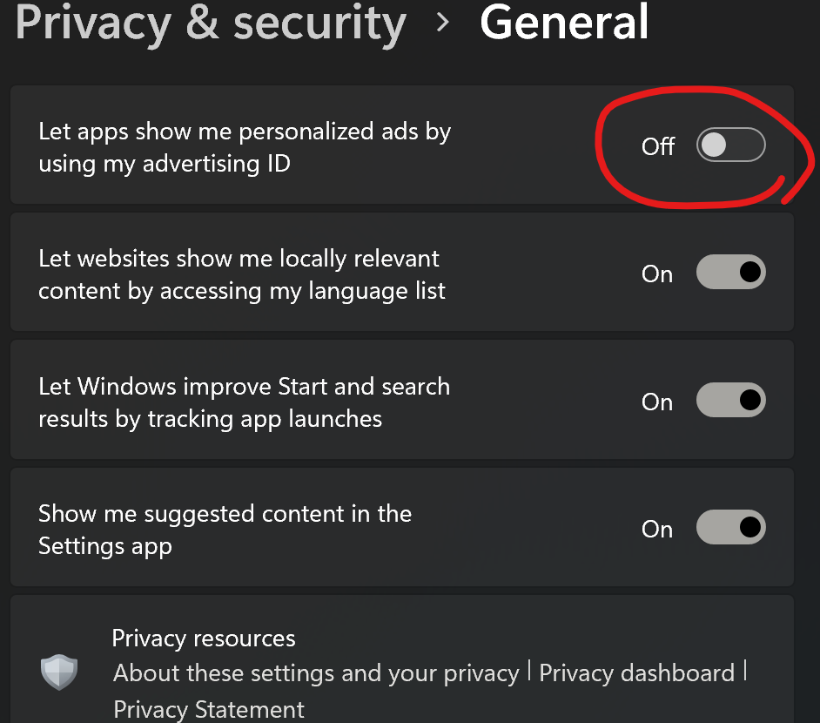
Task: Turn on the personalized ads toggle
Action: tap(730, 145)
